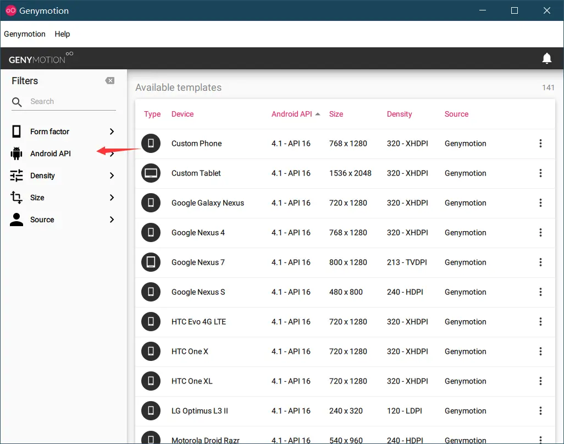Open options menu for Google Nexus S
The image size is (564, 444).
[x=540, y=292]
